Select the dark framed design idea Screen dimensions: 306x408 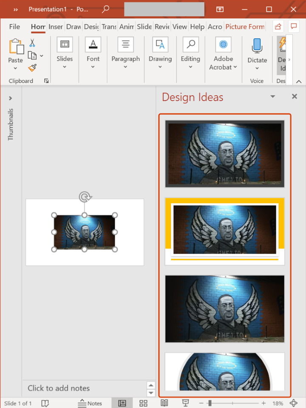click(224, 154)
